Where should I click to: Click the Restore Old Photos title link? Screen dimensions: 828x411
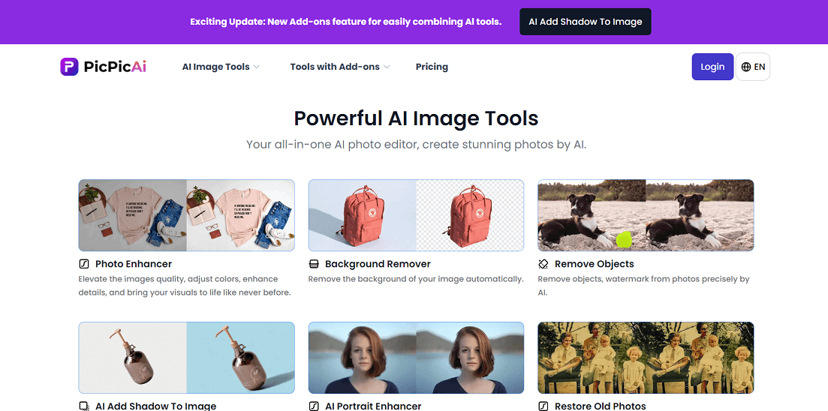tap(600, 406)
